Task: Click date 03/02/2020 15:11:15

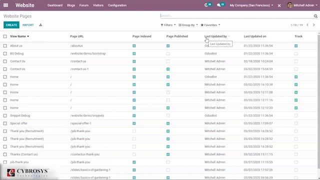Action: 258,154
